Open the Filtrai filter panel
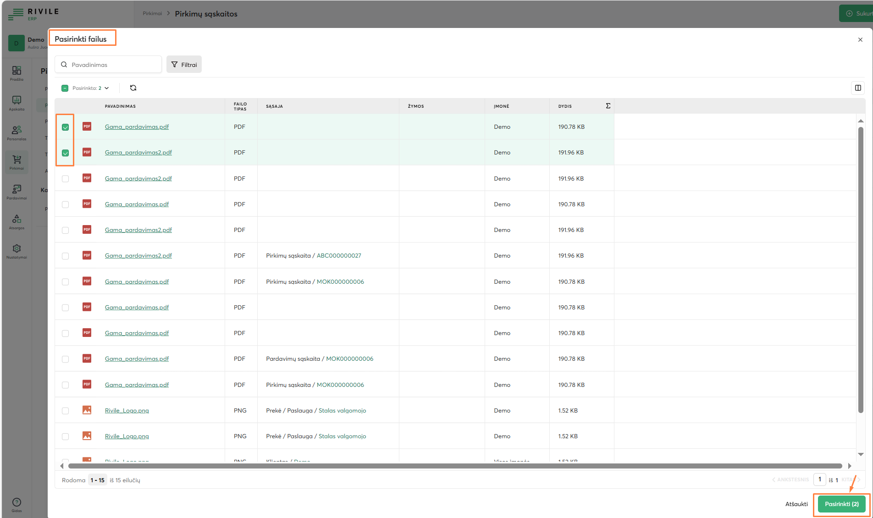873x518 pixels. tap(184, 65)
